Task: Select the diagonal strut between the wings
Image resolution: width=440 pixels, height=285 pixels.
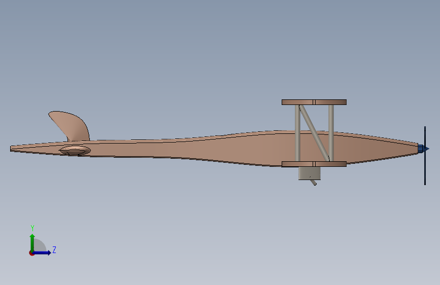Action: [314, 133]
